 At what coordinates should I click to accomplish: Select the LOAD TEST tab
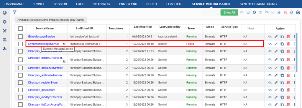click(175, 4)
